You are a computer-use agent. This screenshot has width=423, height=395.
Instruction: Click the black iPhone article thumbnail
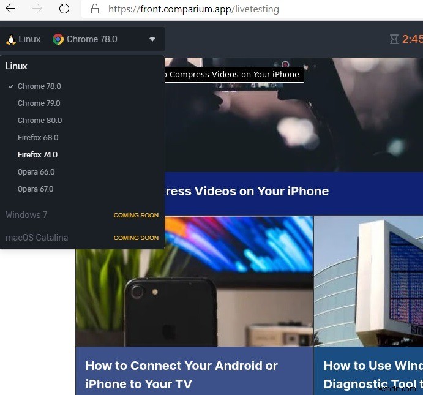(x=195, y=282)
